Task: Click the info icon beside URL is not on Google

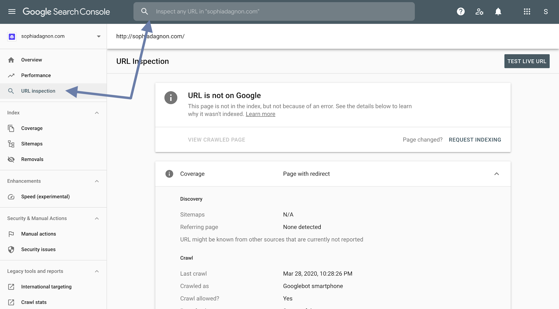Action: (x=171, y=98)
